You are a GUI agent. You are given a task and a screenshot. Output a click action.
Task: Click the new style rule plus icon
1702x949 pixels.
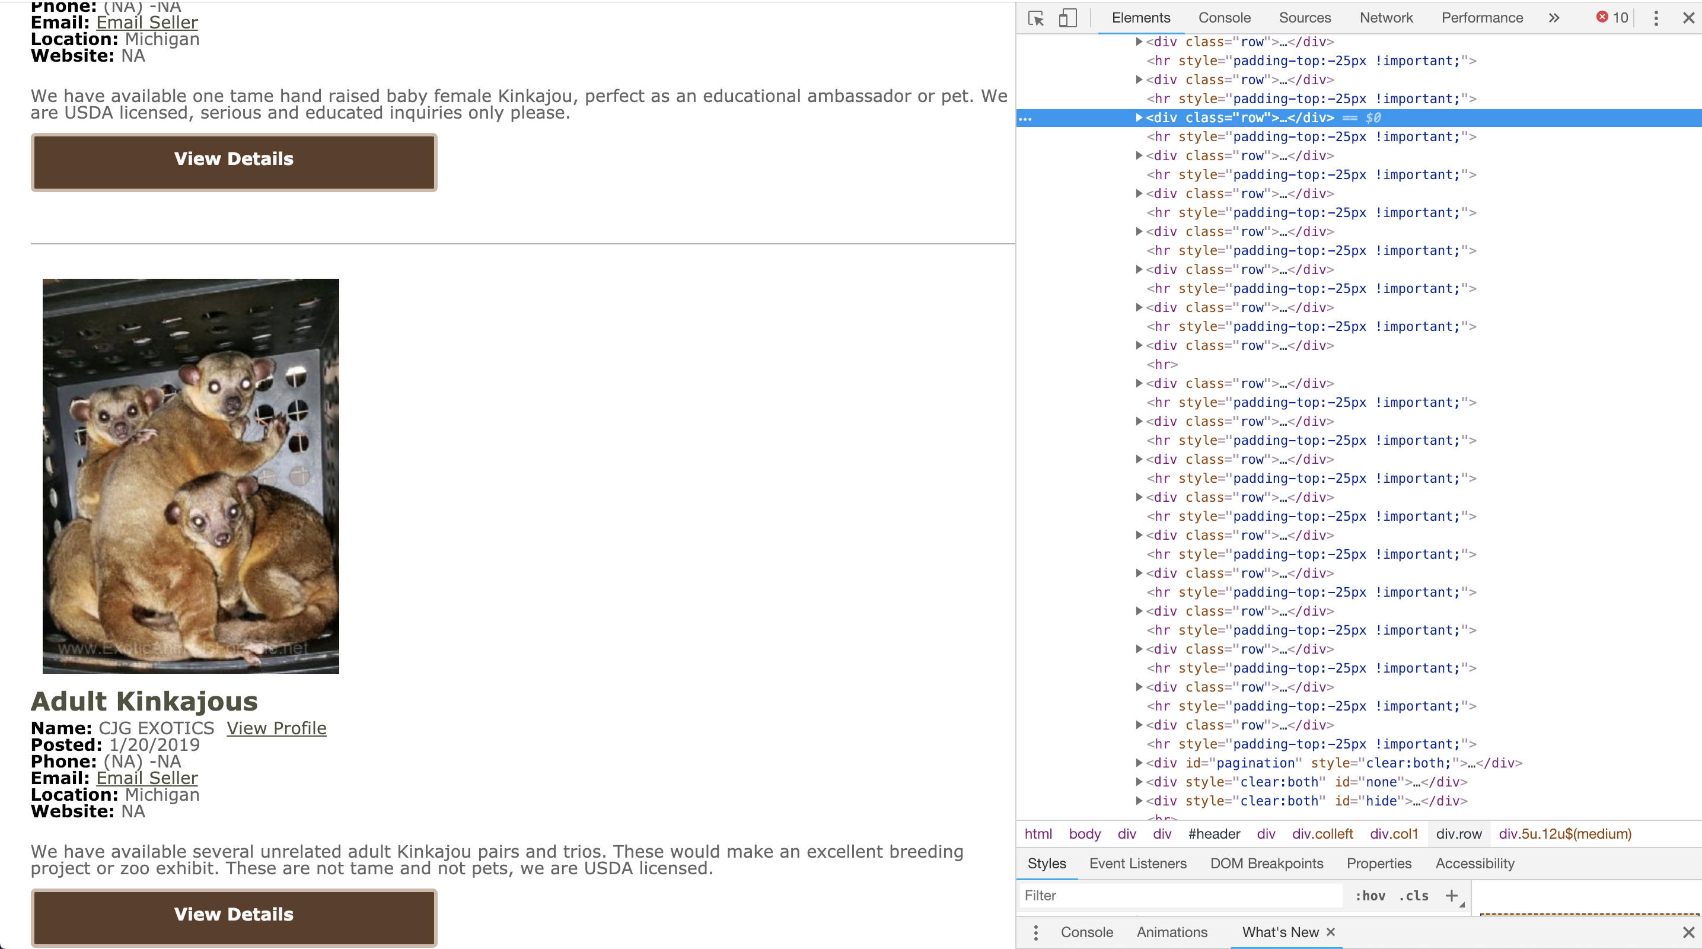coord(1451,896)
